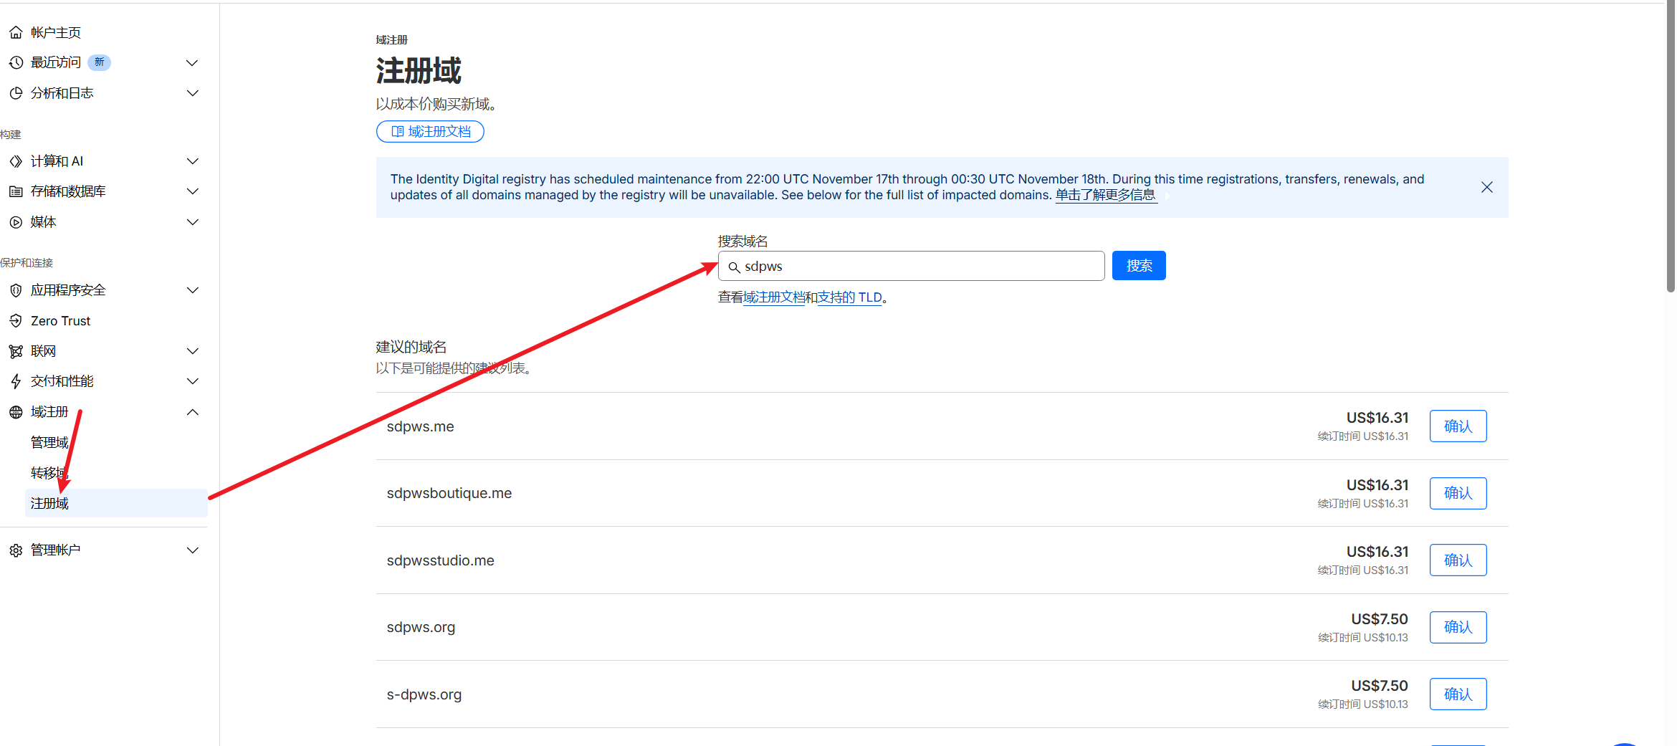Viewport: 1677px width, 746px height.
Task: Click the home icon beside 帐户主页
Action: point(16,32)
